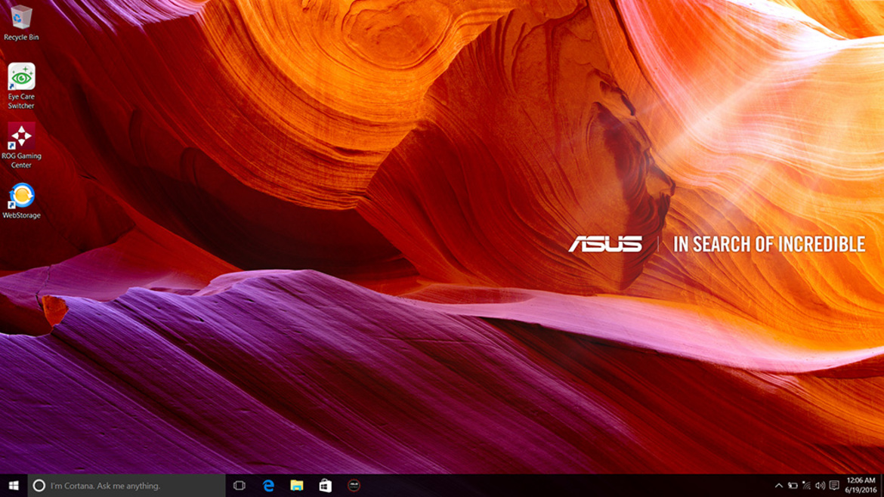This screenshot has height=497, width=884.
Task: Launch Microsoft Edge from the taskbar
Action: [x=268, y=485]
